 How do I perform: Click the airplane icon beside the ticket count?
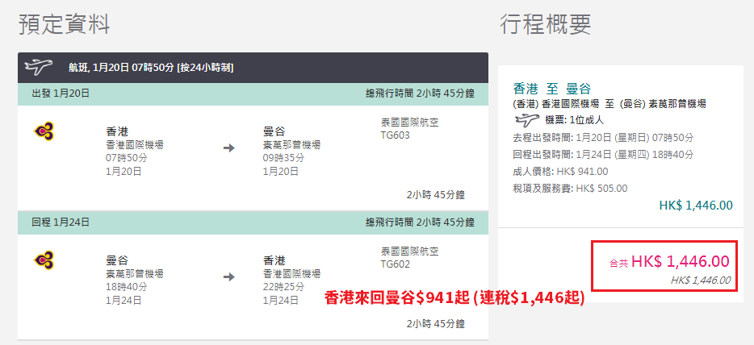click(x=527, y=119)
